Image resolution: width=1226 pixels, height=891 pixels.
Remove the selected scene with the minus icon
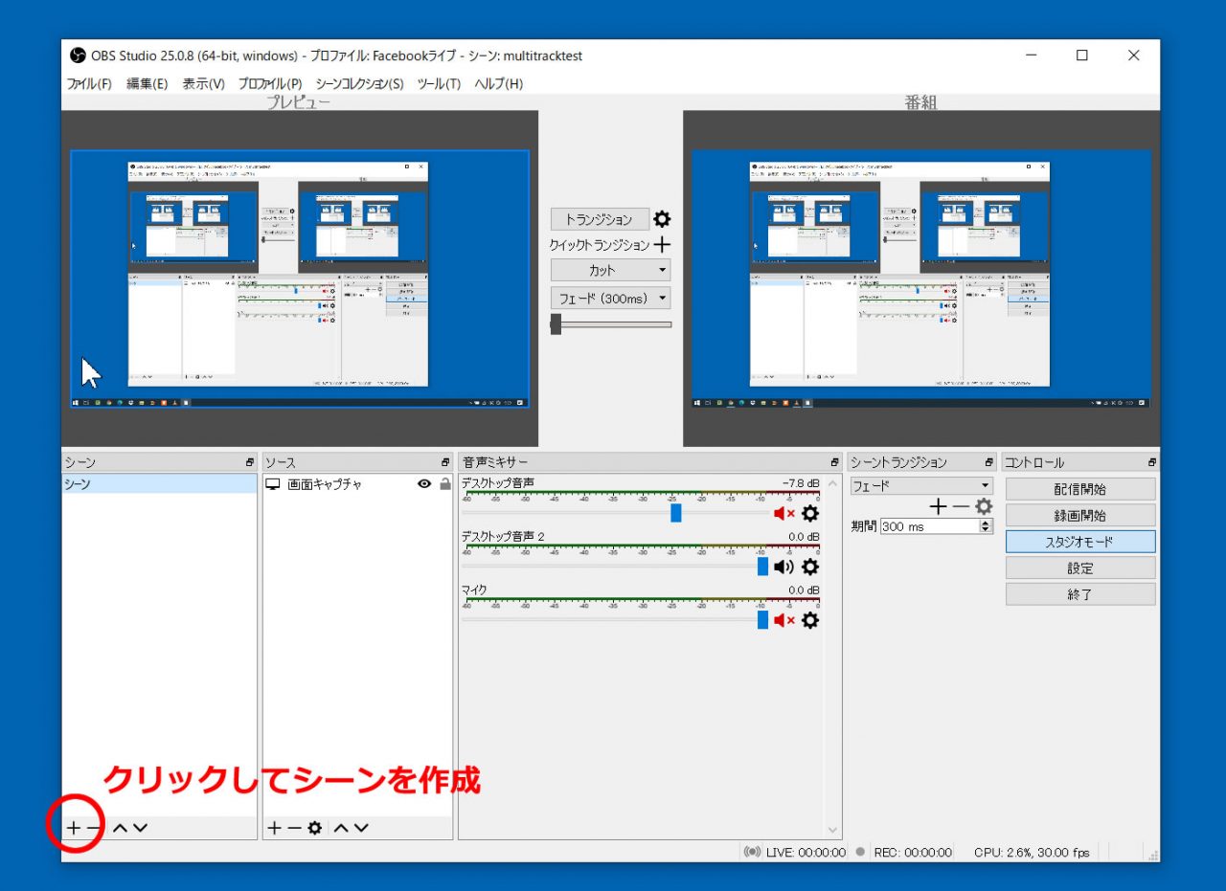(x=94, y=828)
